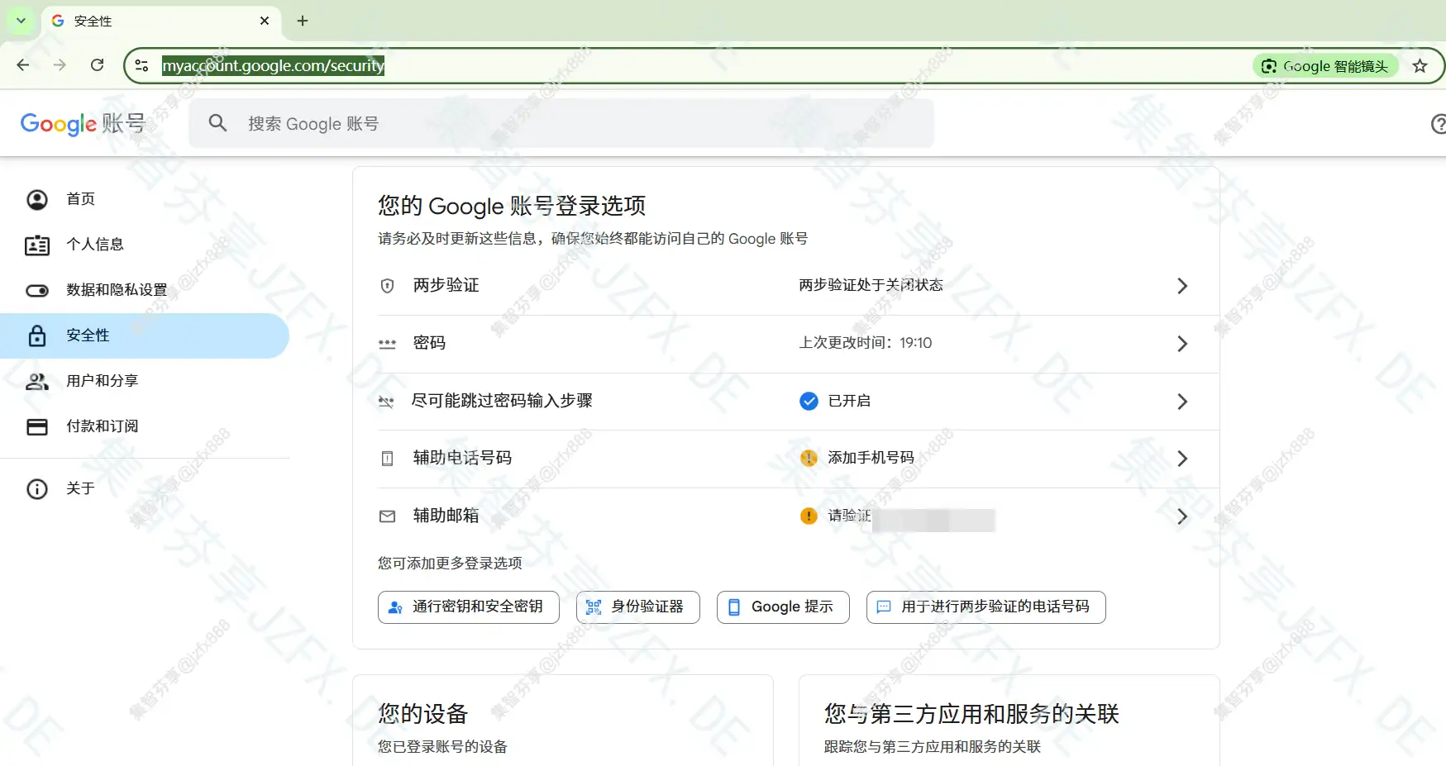Click the 用户和分享 people icon
The image size is (1446, 766).
37,382
